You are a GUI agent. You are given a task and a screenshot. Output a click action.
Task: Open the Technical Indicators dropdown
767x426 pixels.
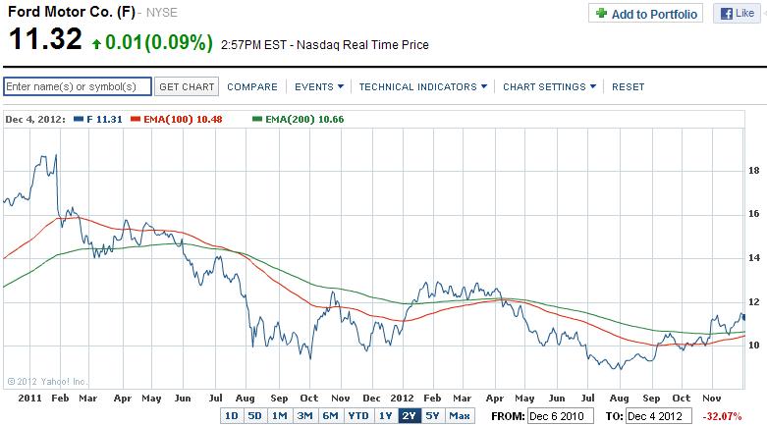coord(423,86)
